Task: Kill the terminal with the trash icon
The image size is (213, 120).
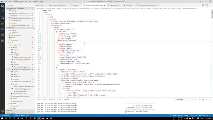Action: (203, 99)
